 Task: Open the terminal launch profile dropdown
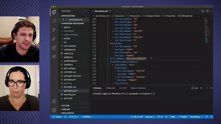pyautogui.click(x=203, y=88)
